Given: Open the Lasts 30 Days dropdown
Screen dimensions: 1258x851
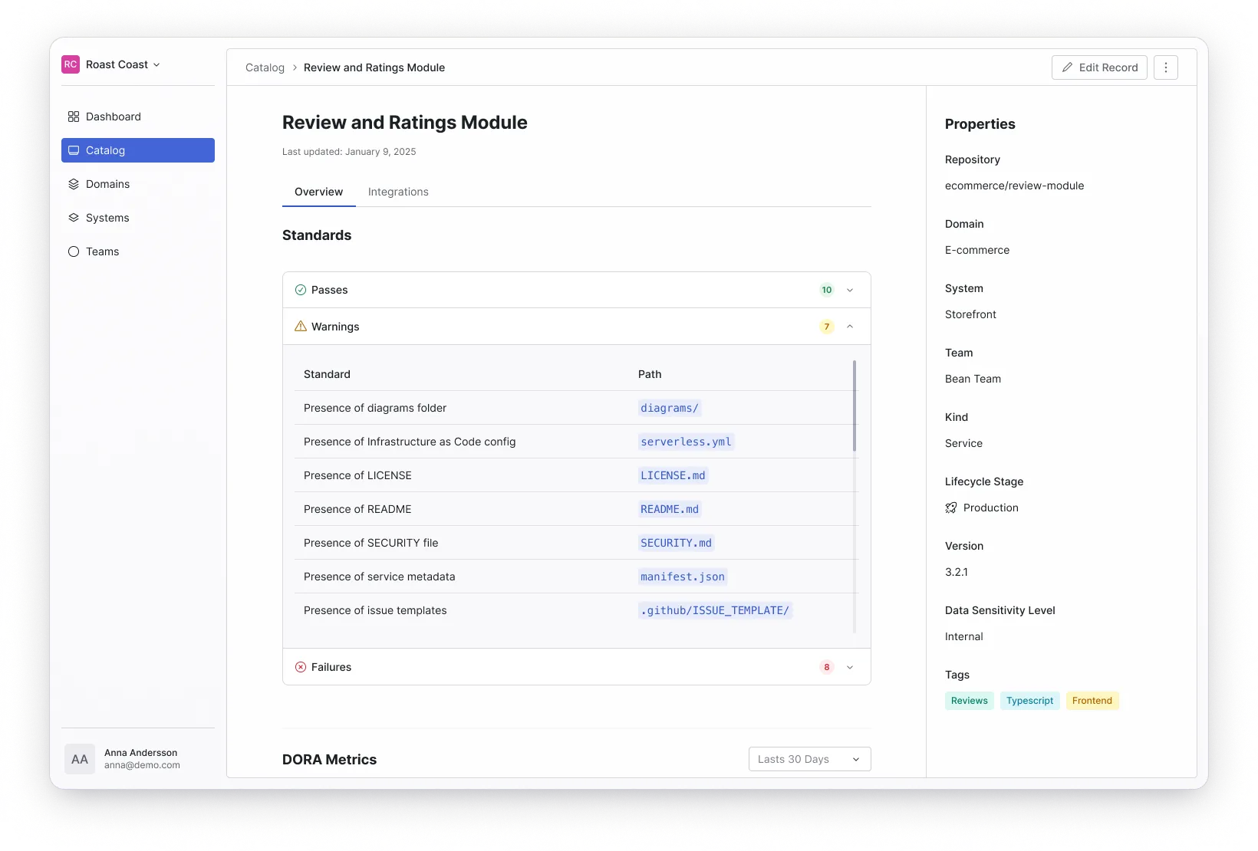Looking at the screenshot, I should click(809, 759).
